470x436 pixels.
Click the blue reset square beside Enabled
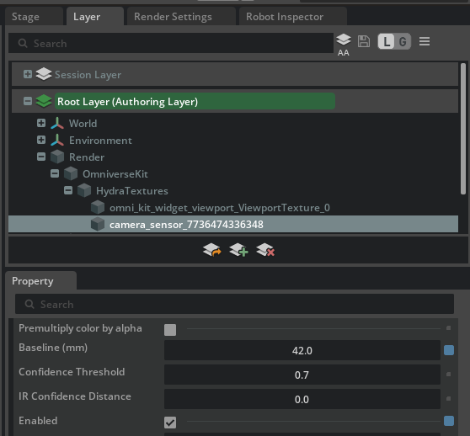[449, 421]
